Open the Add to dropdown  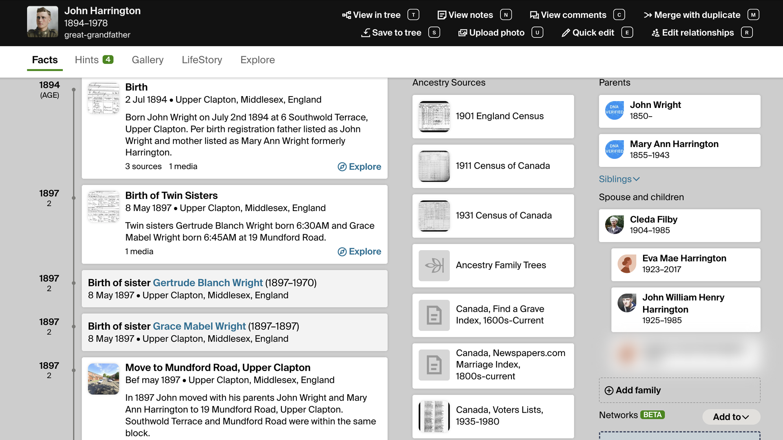tap(731, 417)
